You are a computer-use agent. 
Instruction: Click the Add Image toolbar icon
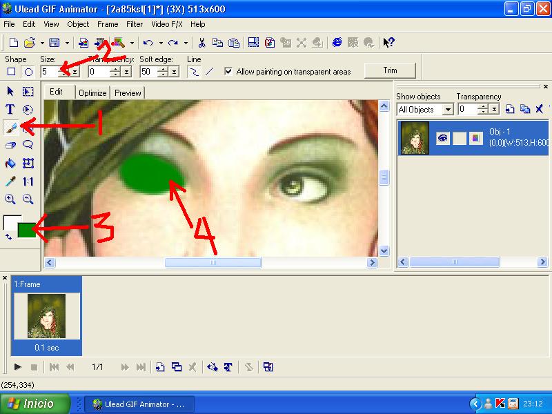pos(83,43)
